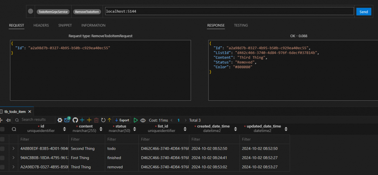Check the Third Thing row checkbox
The width and height of the screenshot is (378, 175).
coord(3,167)
